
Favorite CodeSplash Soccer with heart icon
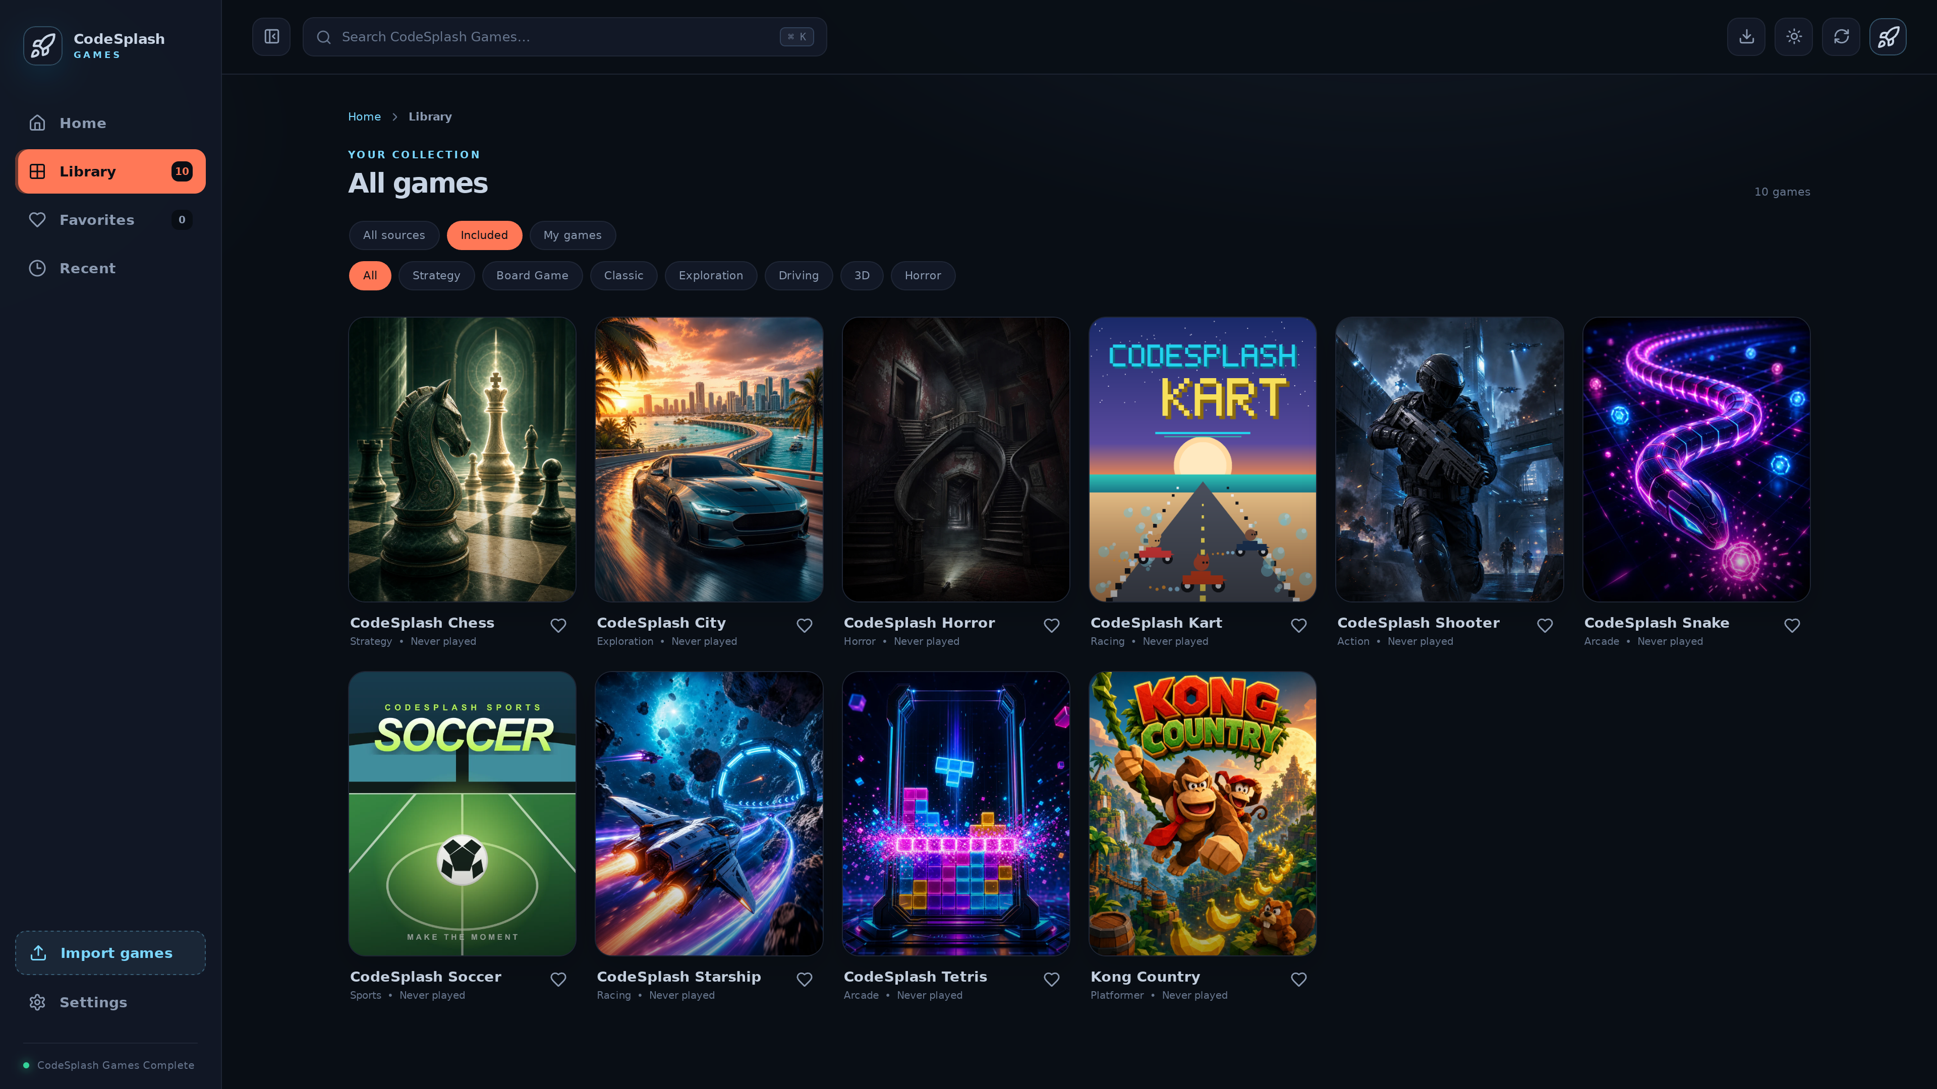pos(558,979)
